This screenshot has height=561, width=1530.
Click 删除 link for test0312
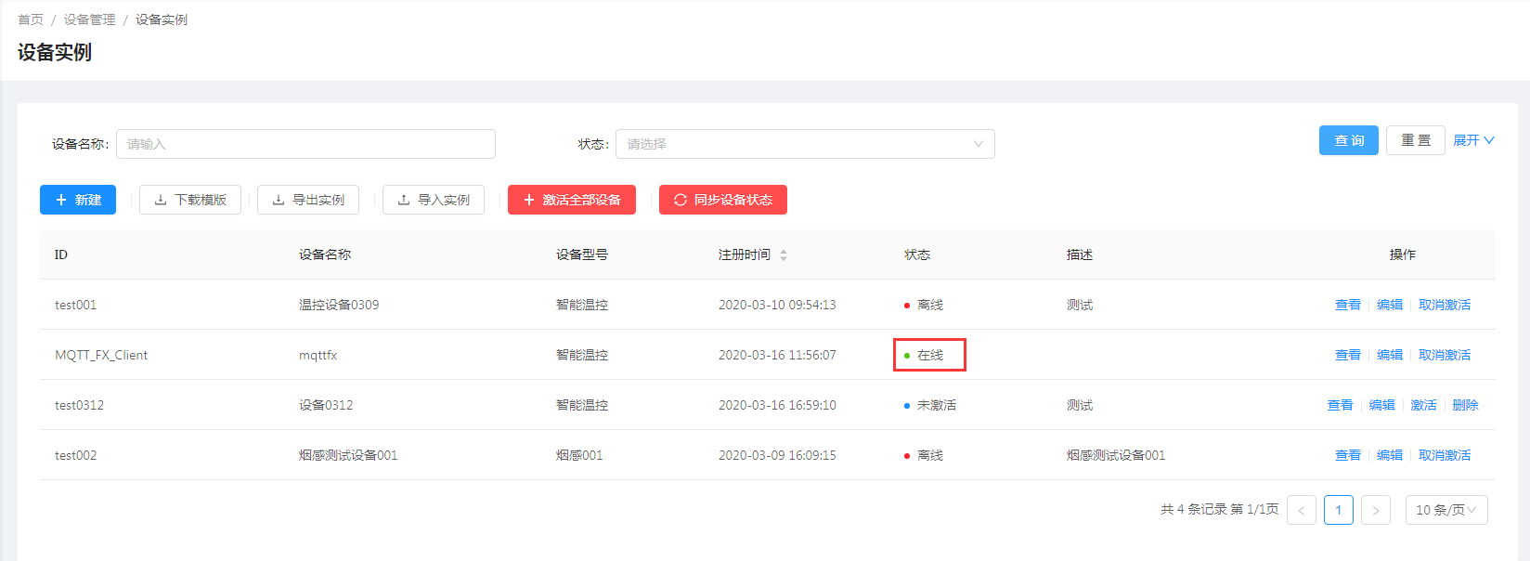[1465, 405]
